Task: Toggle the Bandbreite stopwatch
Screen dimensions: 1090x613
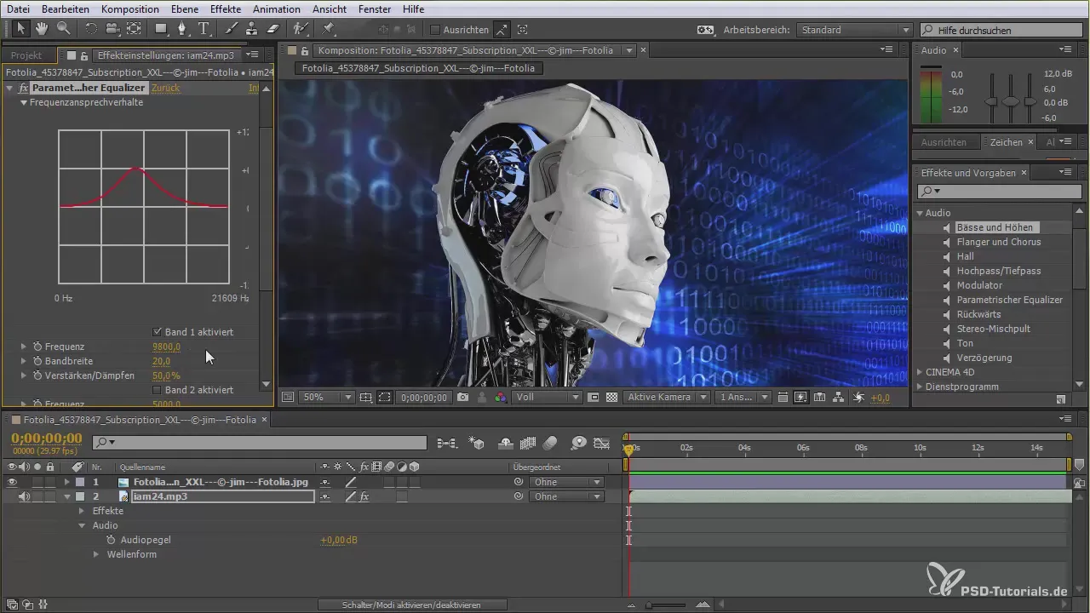Action: [37, 361]
